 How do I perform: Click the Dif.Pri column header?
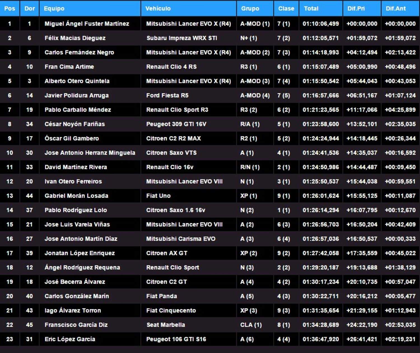pos(356,8)
